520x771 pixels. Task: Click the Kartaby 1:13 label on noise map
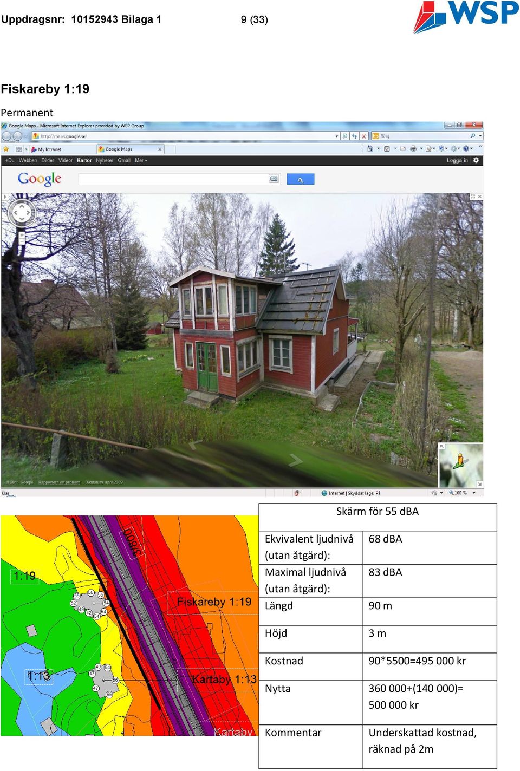224,679
